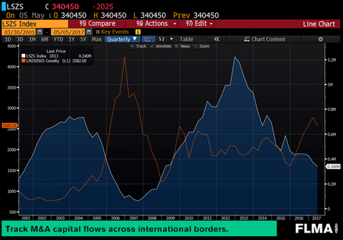Enable the Key Events checkbox

click(98, 32)
